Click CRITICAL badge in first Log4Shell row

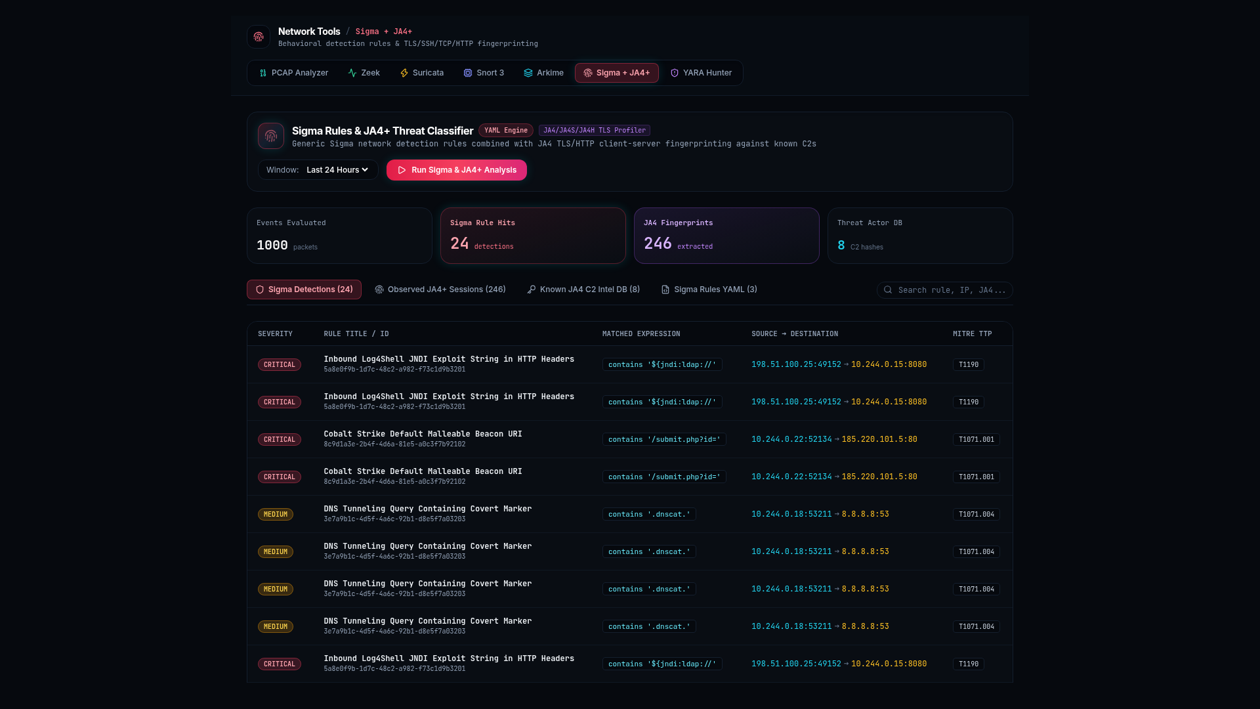click(x=280, y=365)
